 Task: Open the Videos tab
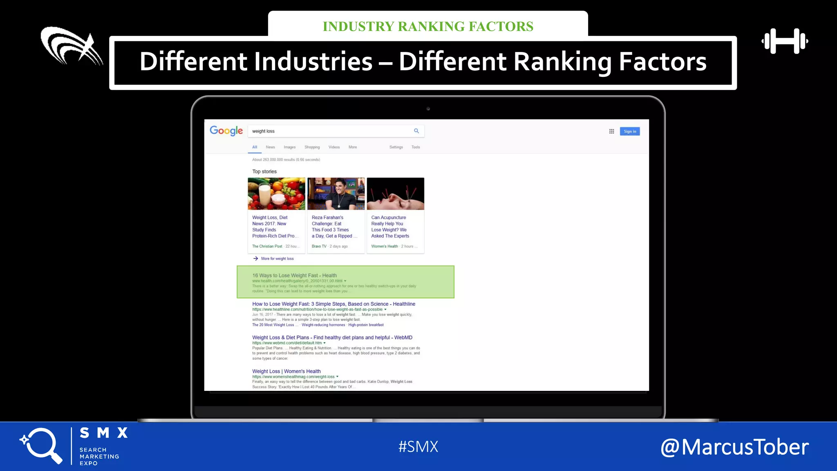[x=334, y=147]
